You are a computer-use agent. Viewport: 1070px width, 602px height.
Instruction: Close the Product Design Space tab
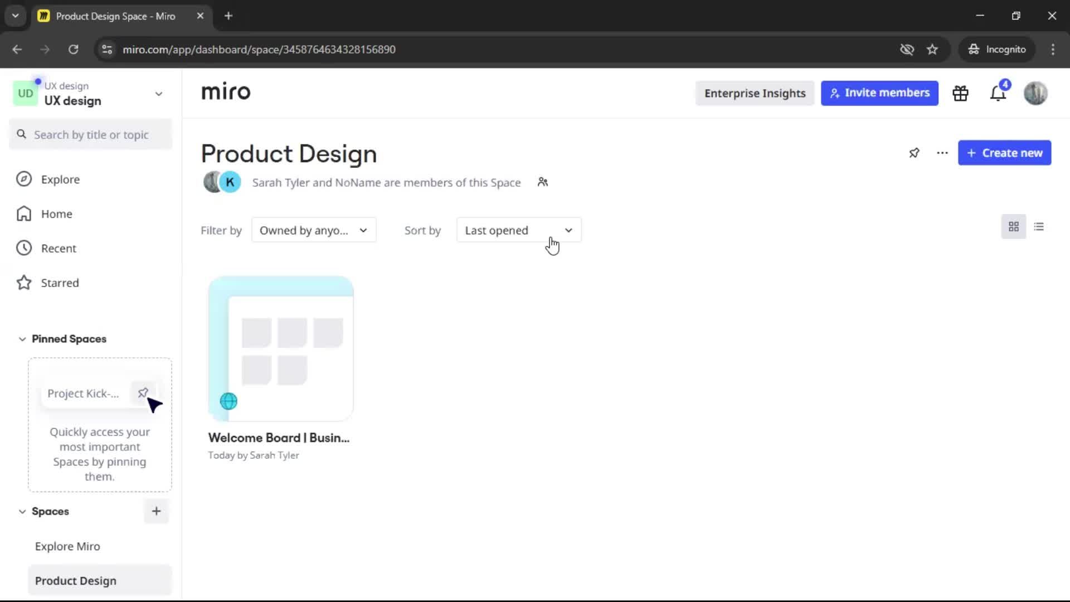(200, 16)
